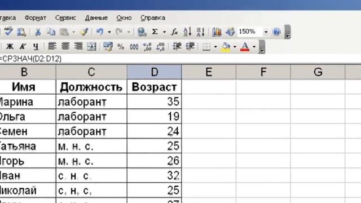The image size is (361, 203).
Task: Cut the selection with scissors icon
Action: click(38, 32)
